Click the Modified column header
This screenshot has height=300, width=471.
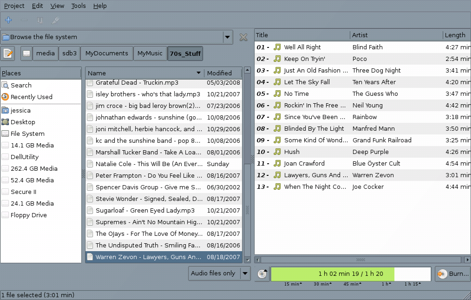click(223, 73)
